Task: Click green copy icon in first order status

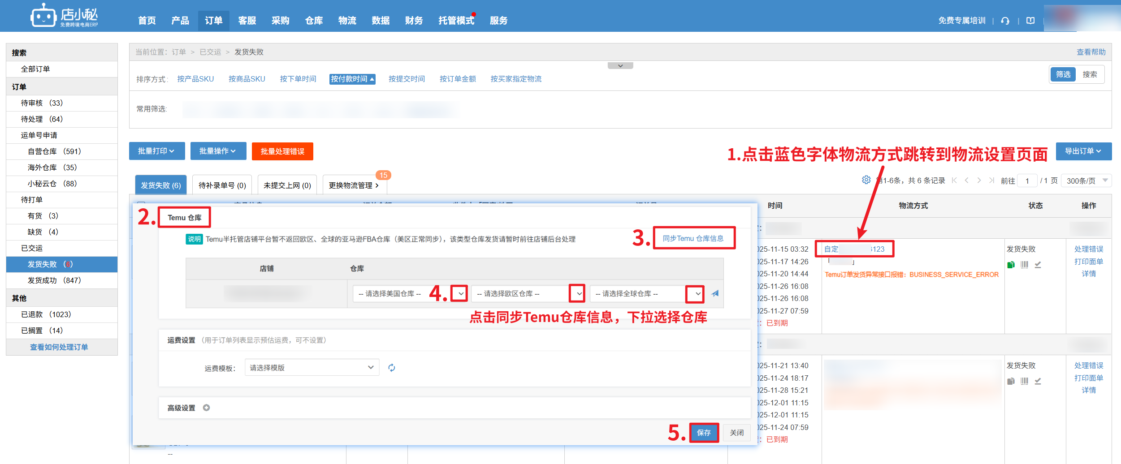Action: coord(1011,265)
